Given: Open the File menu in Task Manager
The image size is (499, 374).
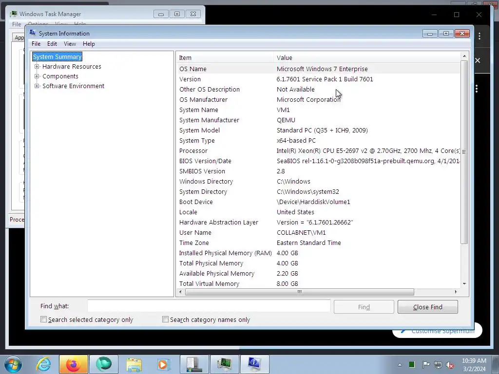Looking at the screenshot, I should pyautogui.click(x=17, y=24).
